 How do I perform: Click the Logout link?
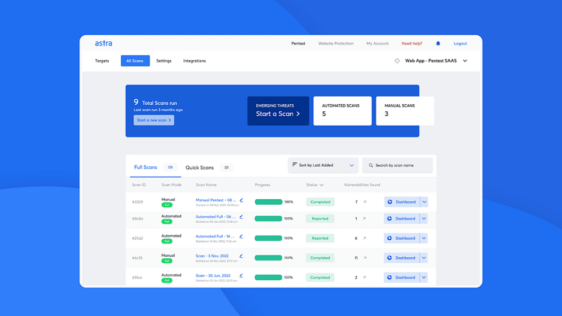tap(460, 43)
